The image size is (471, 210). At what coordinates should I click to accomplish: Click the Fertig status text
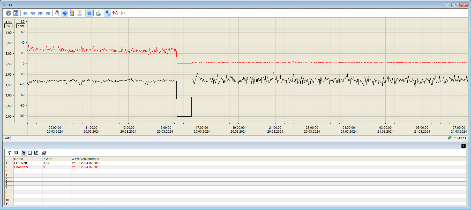[7, 138]
